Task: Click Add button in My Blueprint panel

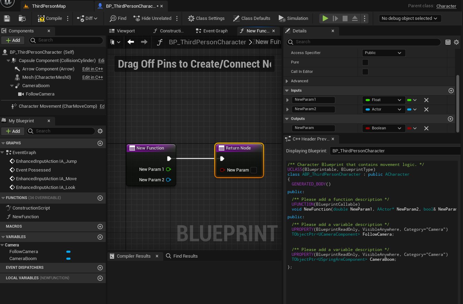Action: coord(13,131)
